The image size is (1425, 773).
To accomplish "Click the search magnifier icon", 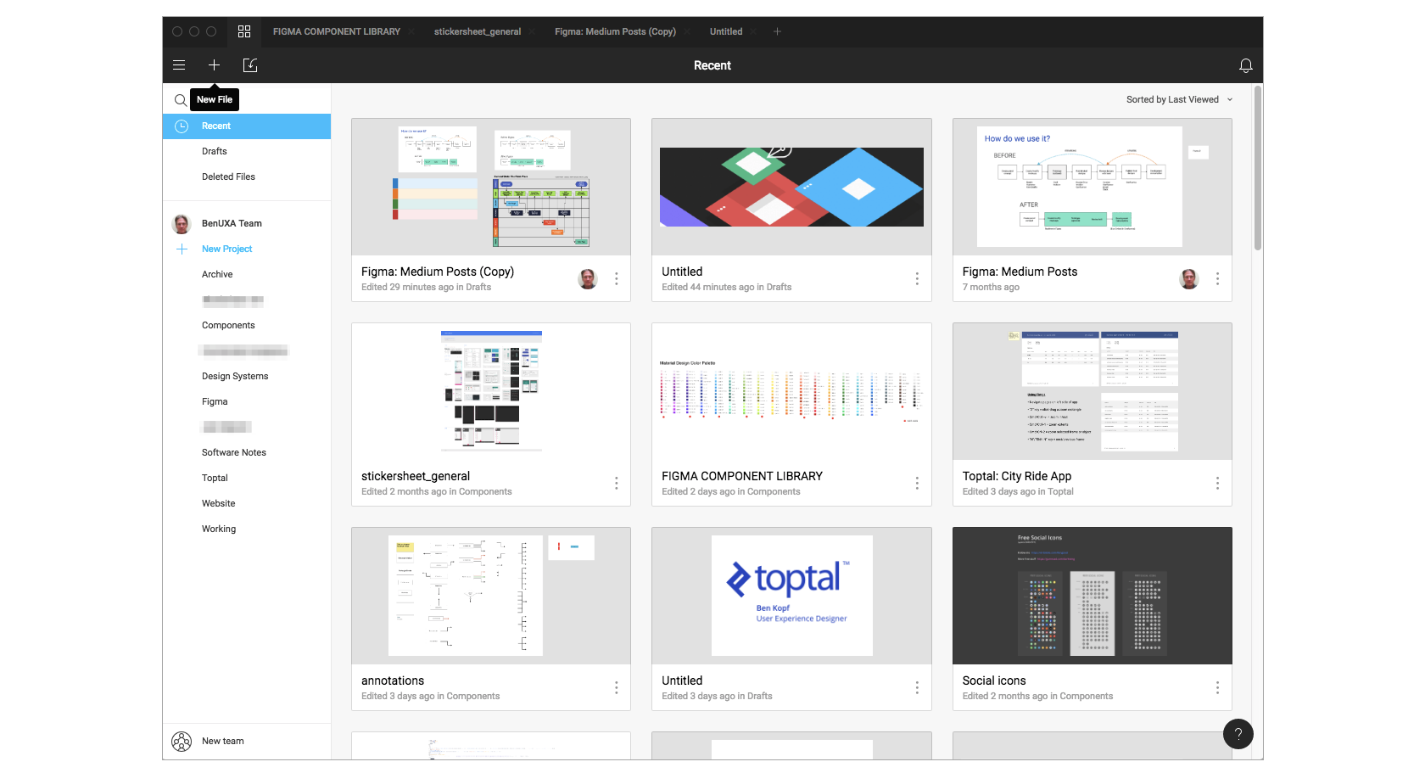I will click(180, 100).
